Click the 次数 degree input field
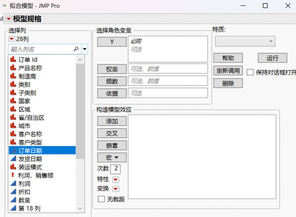Screen dimensions: 296x217 116,168
